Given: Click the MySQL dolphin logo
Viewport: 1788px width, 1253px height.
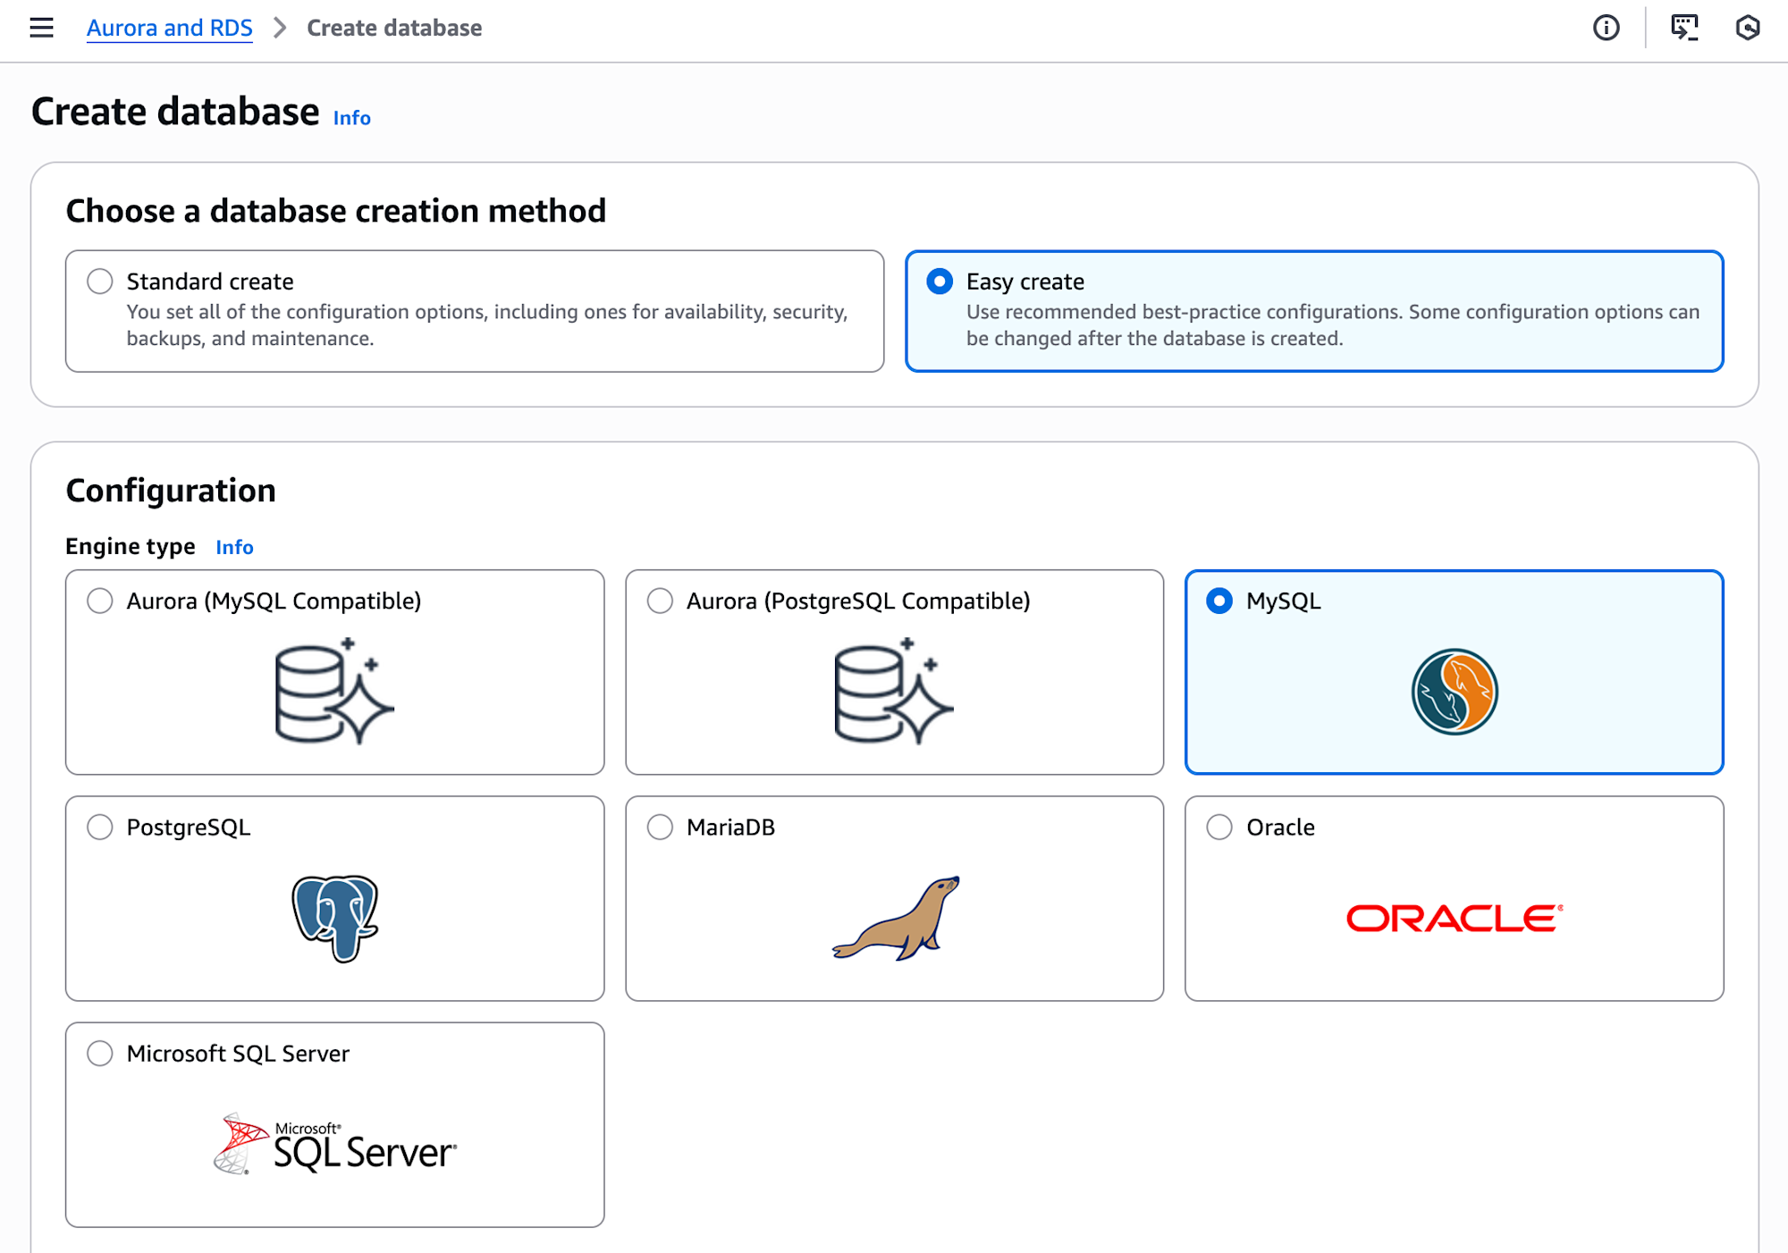Looking at the screenshot, I should [x=1455, y=692].
